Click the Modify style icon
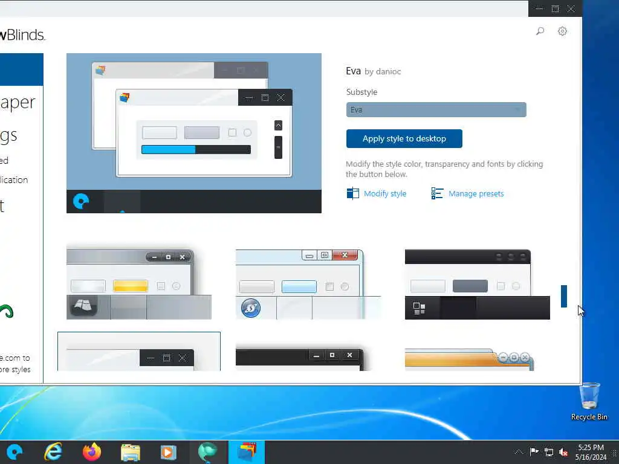Viewport: 619px width, 464px height. coord(352,193)
